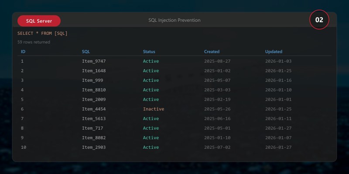349x174 pixels.
Task: Click the Active status of Item_5613
Action: [x=151, y=118]
